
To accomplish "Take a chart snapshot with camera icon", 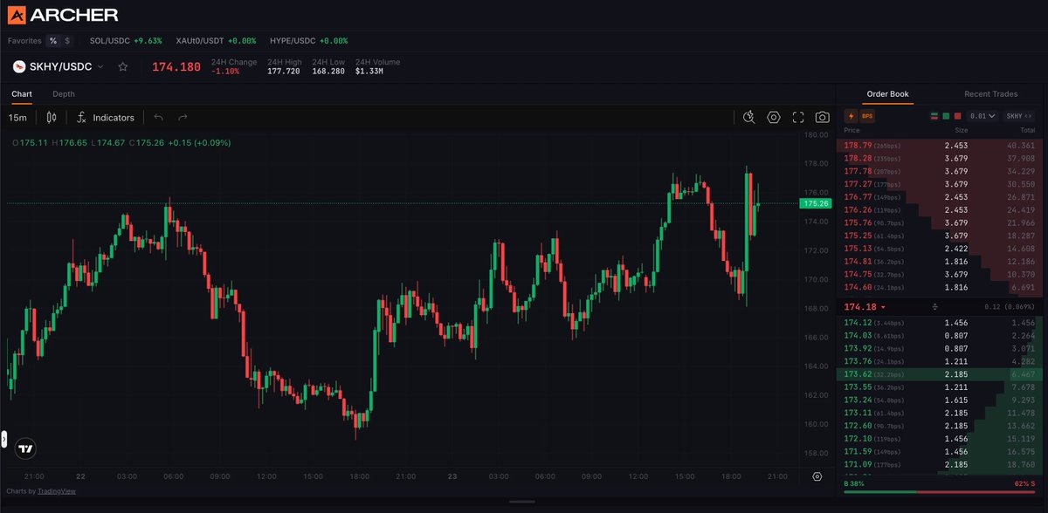I will click(822, 117).
